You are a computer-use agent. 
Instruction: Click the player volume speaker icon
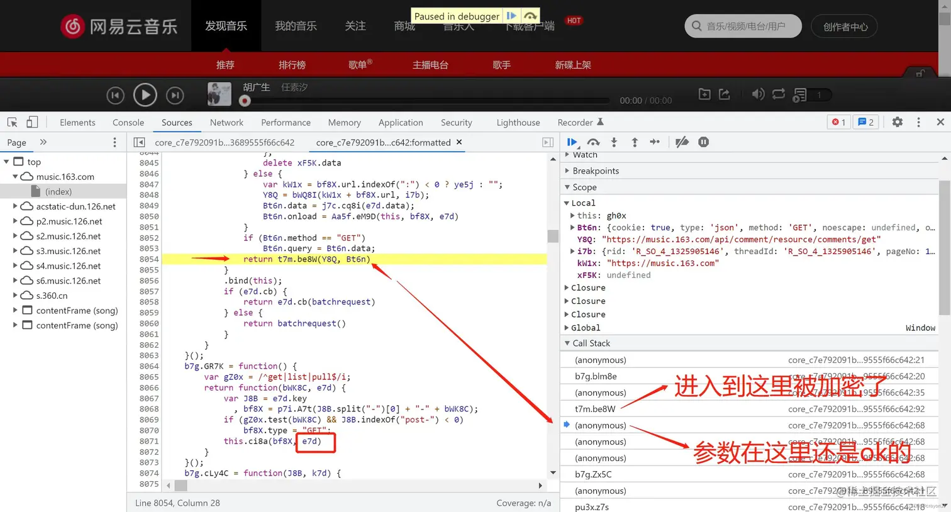point(758,94)
